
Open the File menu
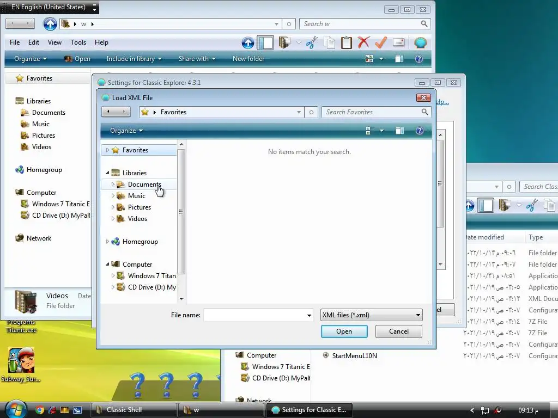point(15,42)
